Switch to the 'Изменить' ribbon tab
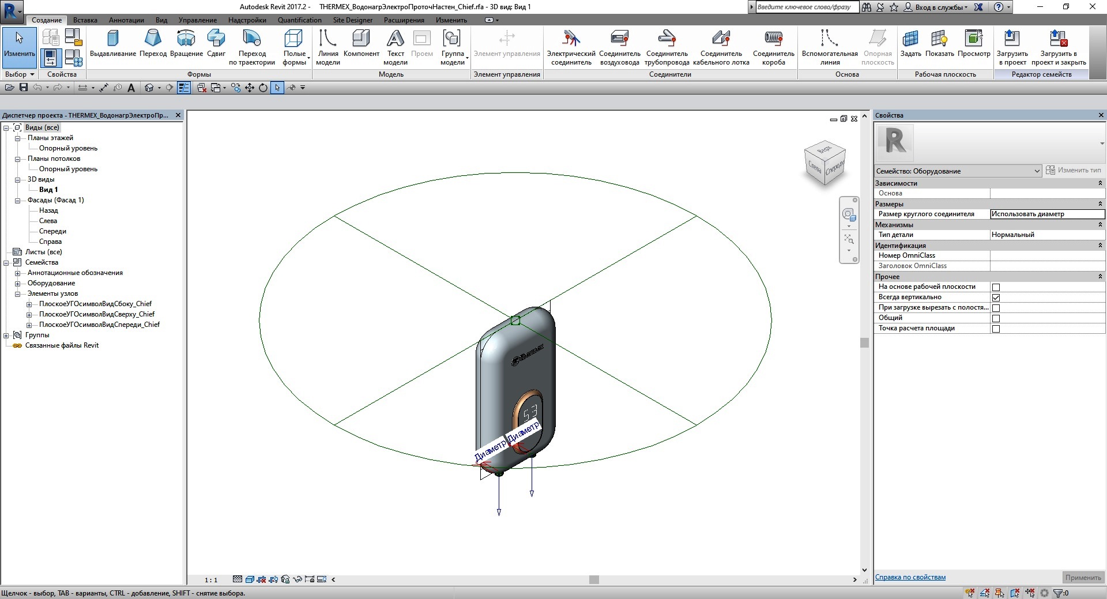Screen dimensions: 1107x599 coord(451,20)
